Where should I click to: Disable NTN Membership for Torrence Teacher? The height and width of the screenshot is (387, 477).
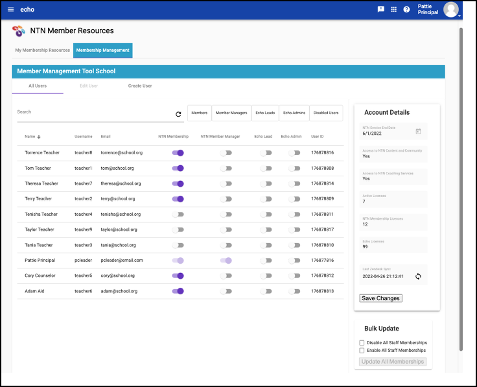tap(178, 153)
